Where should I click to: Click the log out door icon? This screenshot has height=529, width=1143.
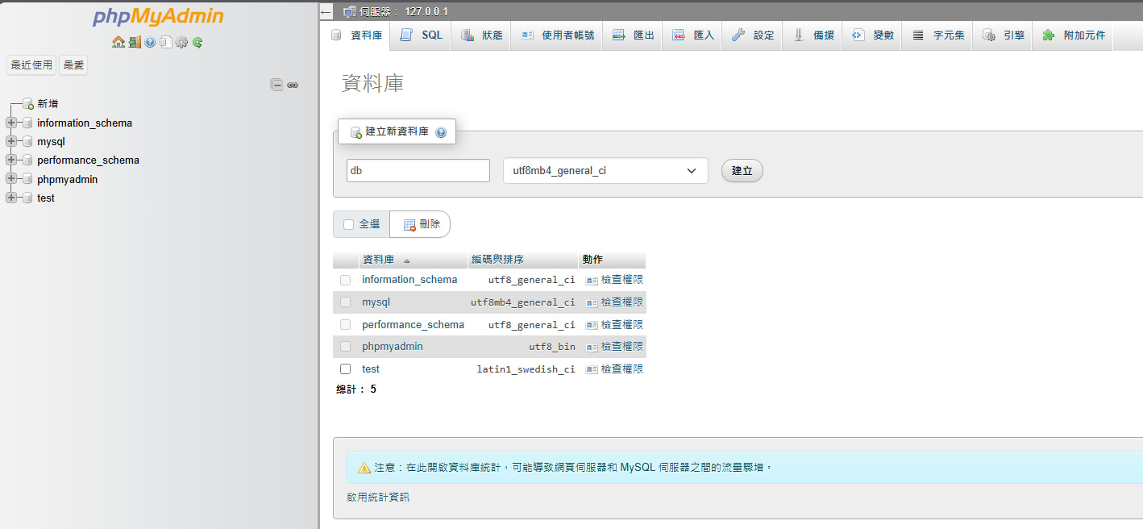coord(134,42)
